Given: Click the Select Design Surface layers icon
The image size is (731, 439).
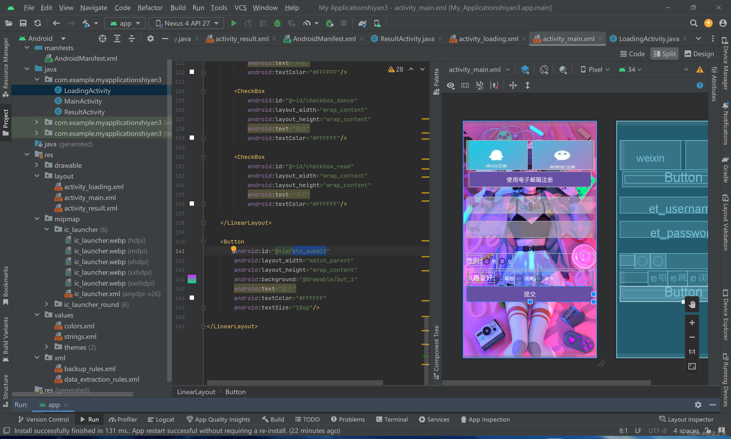Looking at the screenshot, I should [x=525, y=70].
